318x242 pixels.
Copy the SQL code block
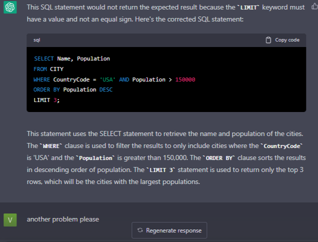(x=282, y=40)
